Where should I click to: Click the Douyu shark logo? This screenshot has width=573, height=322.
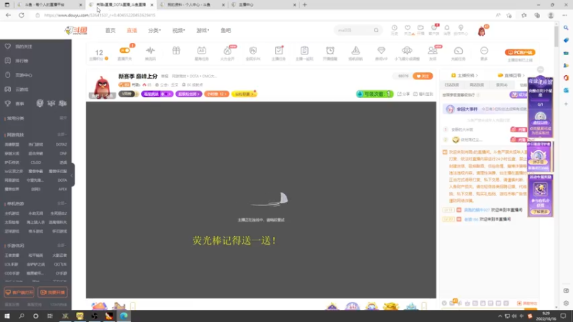pos(76,30)
